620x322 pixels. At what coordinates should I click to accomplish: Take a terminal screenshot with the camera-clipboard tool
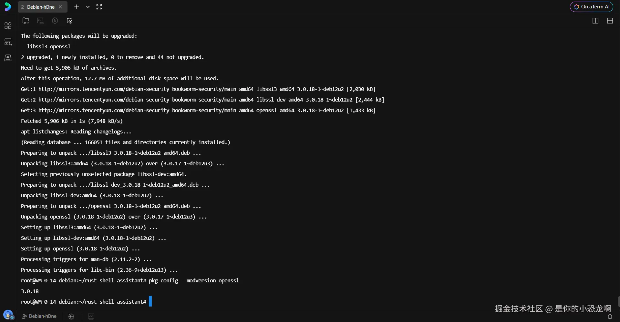pos(69,20)
